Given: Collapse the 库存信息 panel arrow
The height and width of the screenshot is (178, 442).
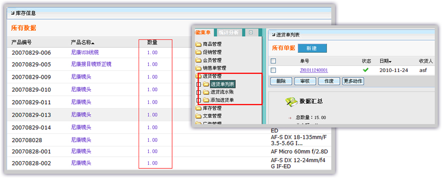Looking at the screenshot, I should pyautogui.click(x=12, y=13).
